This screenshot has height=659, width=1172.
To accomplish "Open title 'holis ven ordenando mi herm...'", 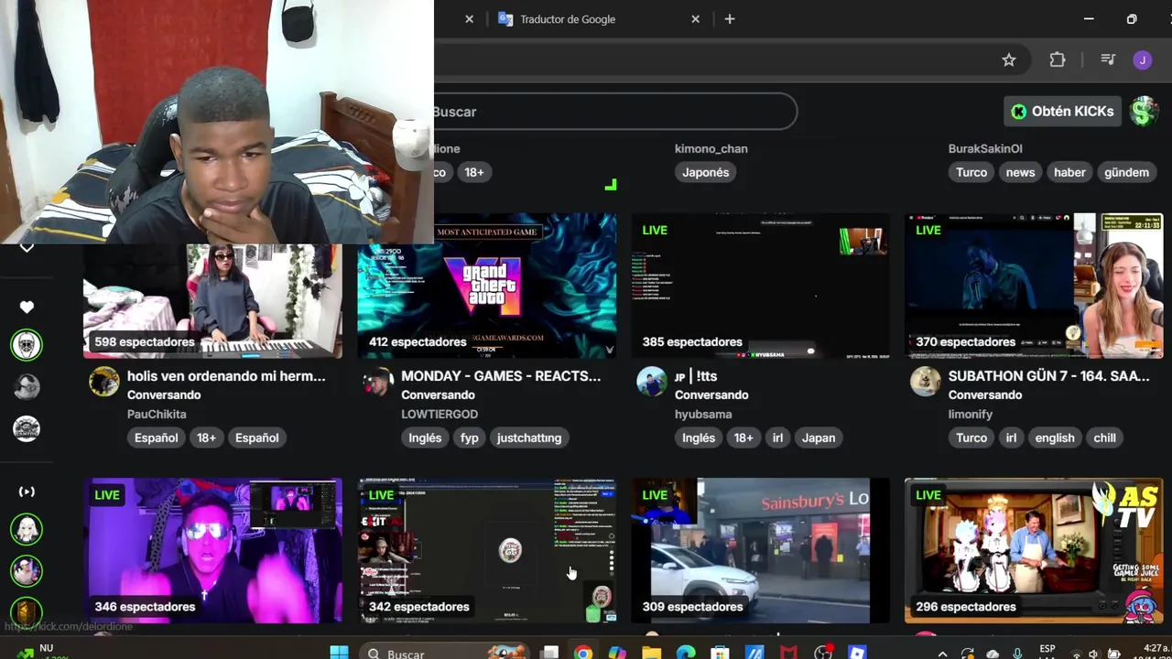I will tap(226, 376).
